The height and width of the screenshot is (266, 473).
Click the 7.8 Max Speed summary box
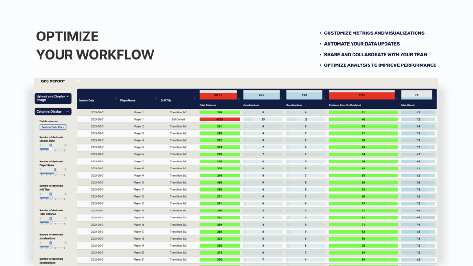click(417, 95)
